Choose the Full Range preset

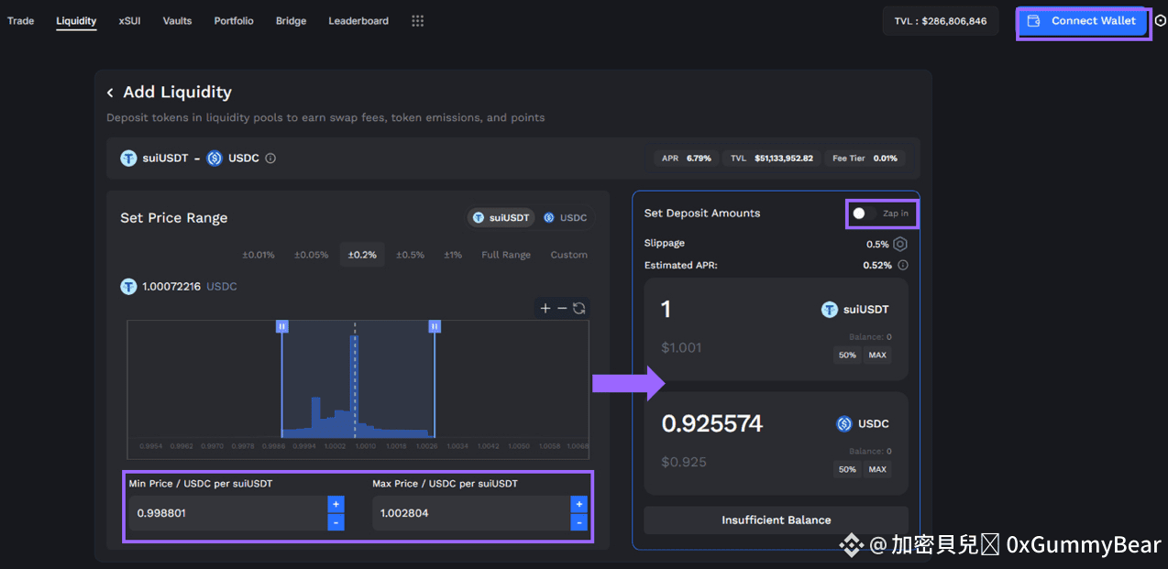tap(506, 255)
